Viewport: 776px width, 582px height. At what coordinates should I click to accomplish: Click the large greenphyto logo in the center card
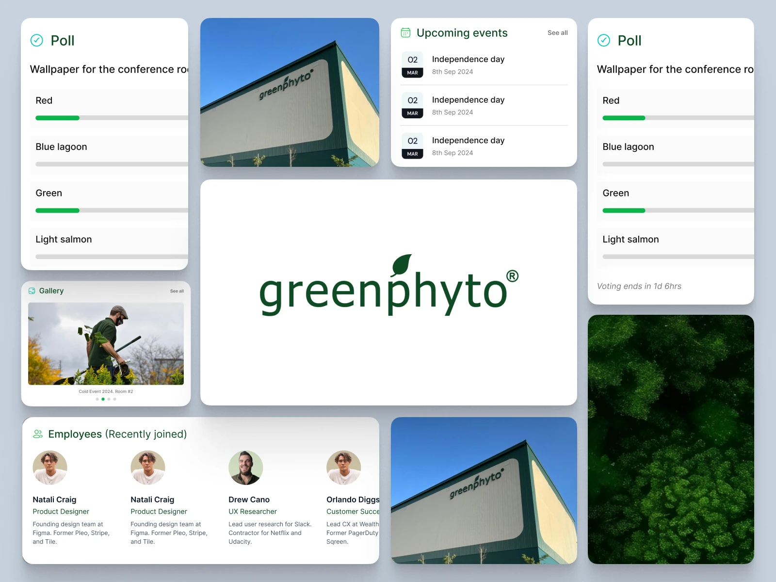coord(389,286)
